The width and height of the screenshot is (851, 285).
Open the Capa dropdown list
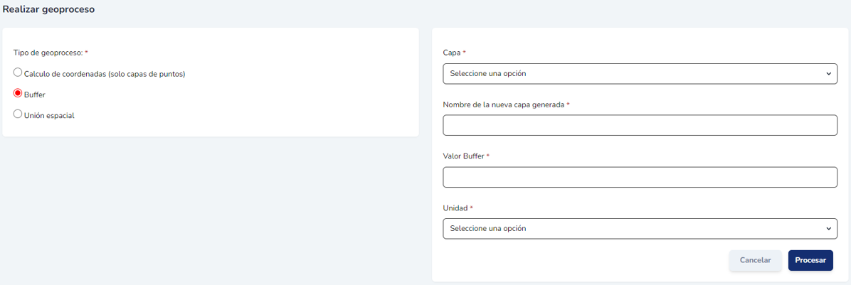pos(639,73)
